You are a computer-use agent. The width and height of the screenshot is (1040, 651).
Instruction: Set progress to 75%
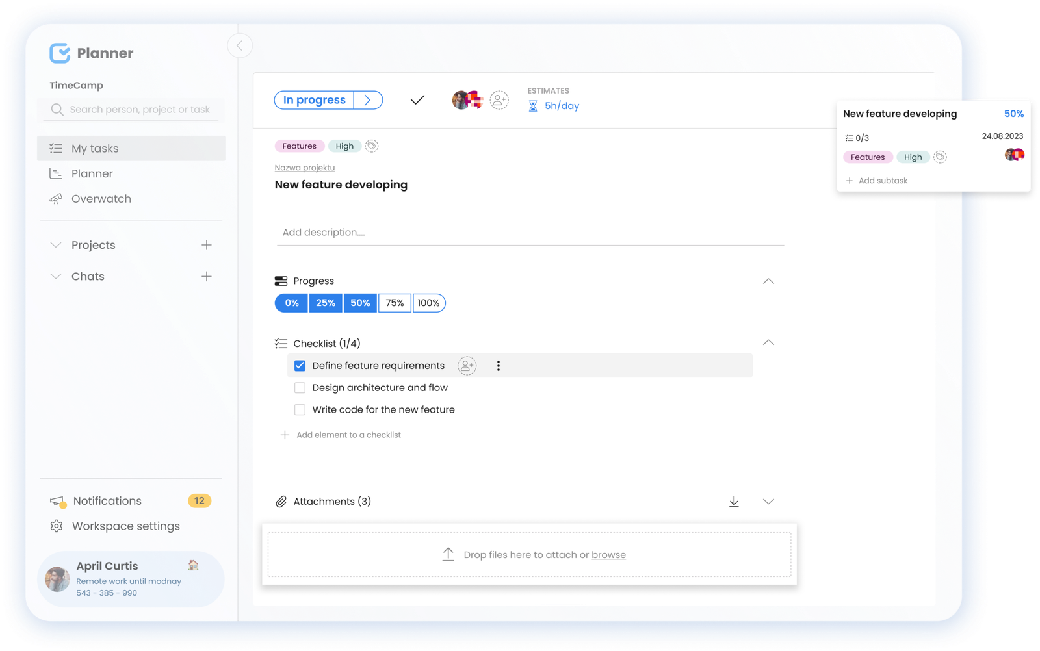[395, 303]
